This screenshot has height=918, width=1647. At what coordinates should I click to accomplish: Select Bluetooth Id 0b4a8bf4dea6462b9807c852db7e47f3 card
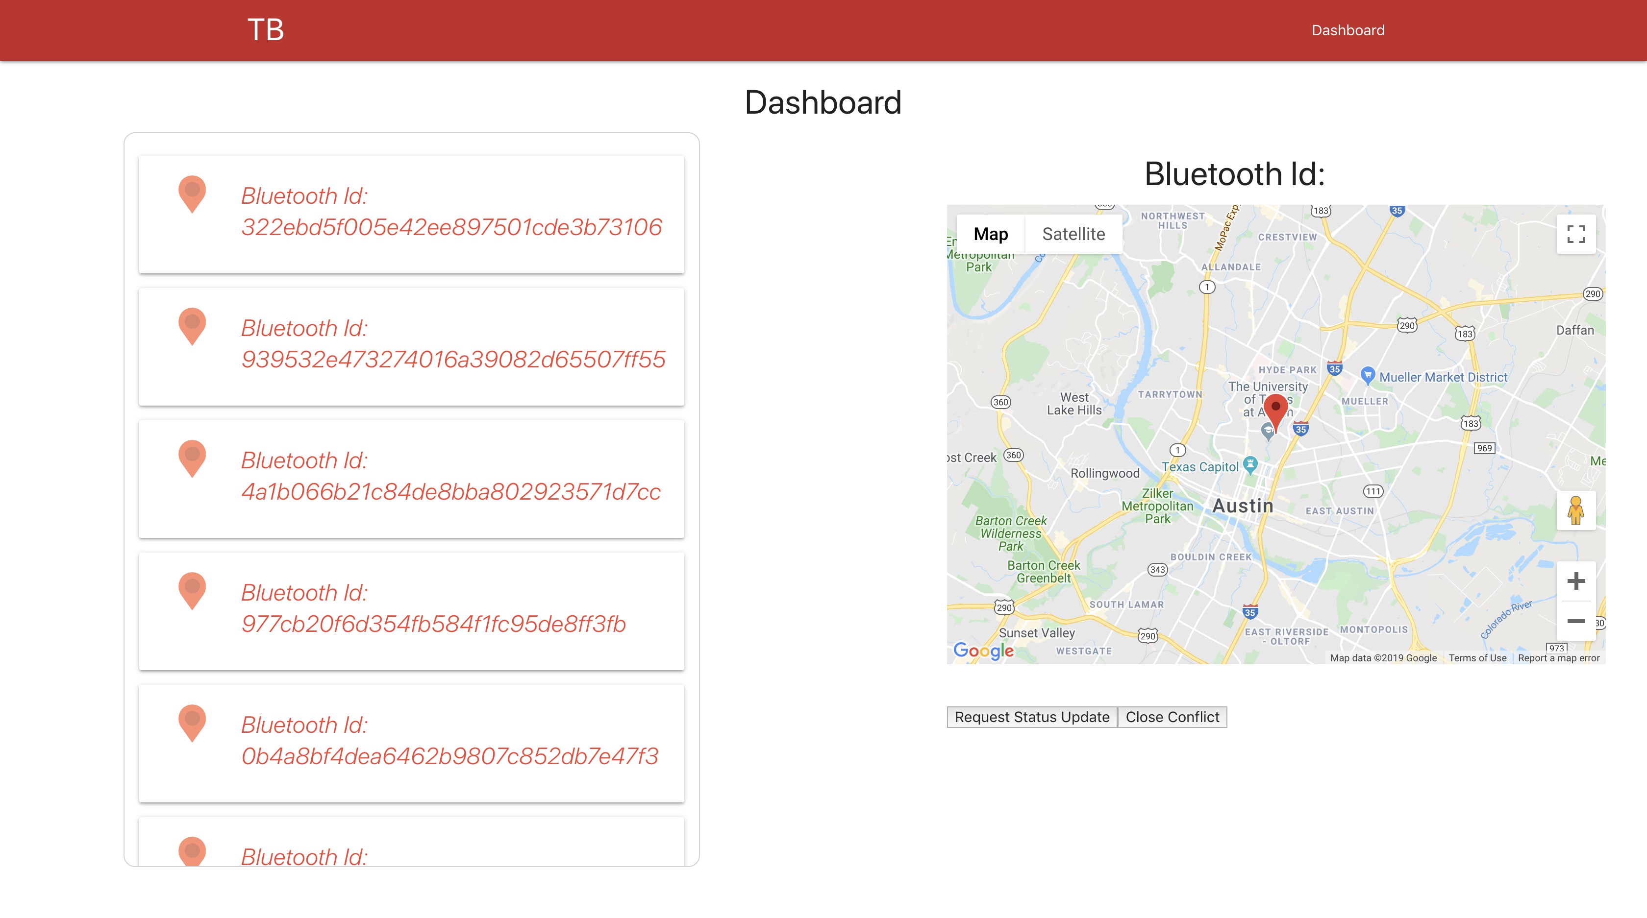(x=412, y=743)
